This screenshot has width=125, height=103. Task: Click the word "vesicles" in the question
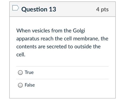pyautogui.click(x=41, y=31)
